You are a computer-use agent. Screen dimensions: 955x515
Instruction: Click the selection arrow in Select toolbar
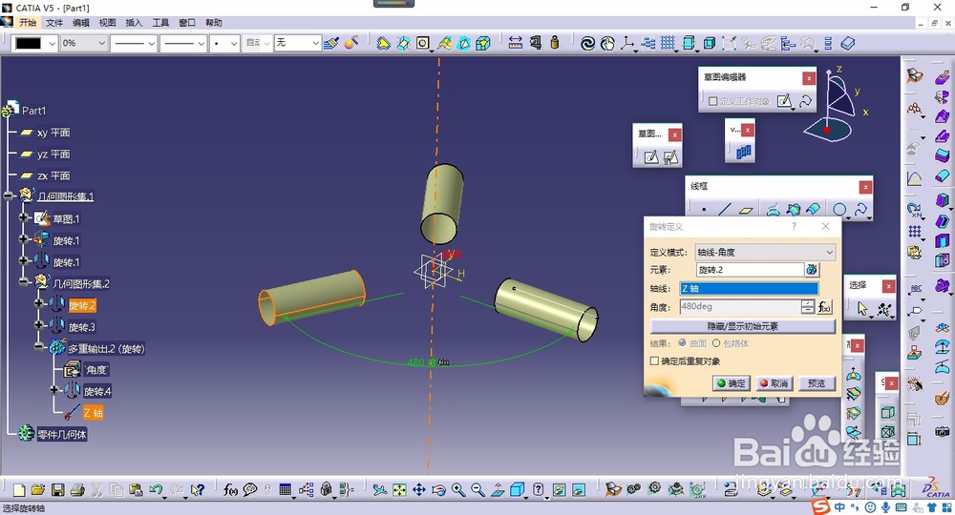coord(862,309)
